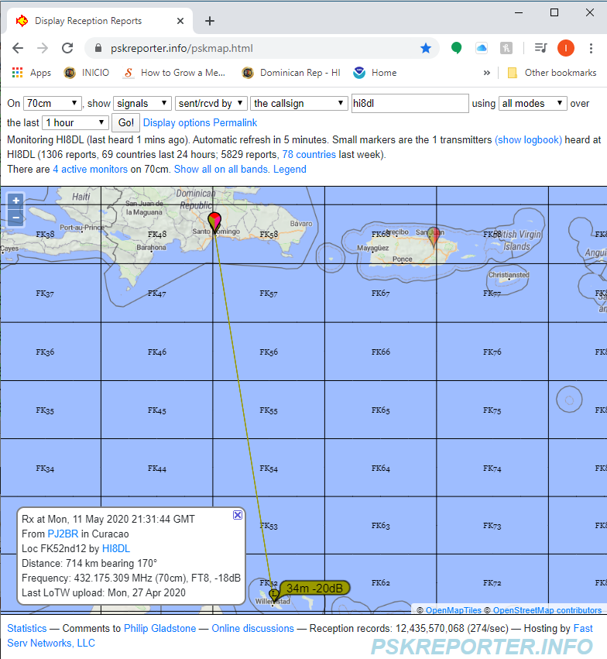The image size is (607, 659).
Task: Click the map zoom out minus button
Action: 16,218
